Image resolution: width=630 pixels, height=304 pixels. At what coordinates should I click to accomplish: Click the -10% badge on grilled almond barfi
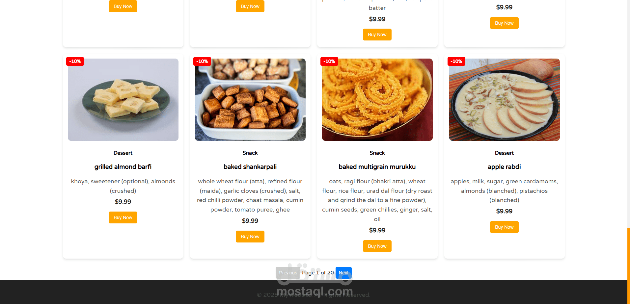(75, 62)
